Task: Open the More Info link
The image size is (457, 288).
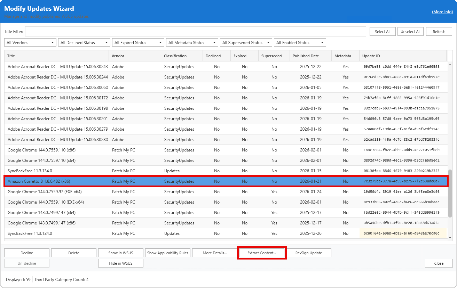Action: pos(442,12)
